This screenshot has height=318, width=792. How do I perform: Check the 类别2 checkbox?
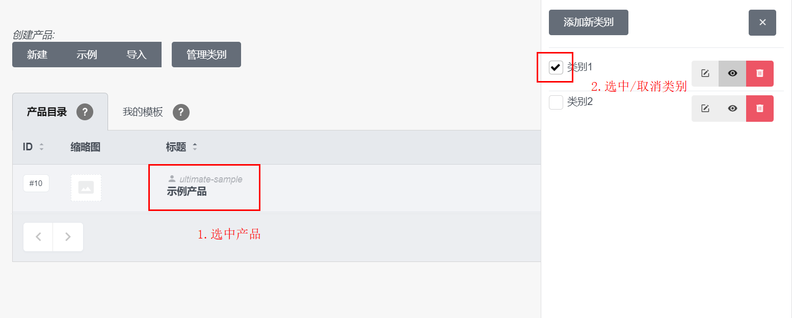[556, 102]
